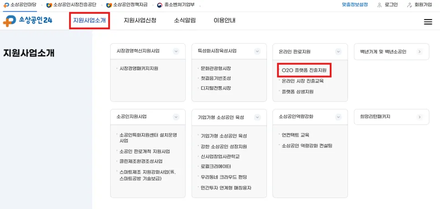The height and width of the screenshot is (209, 440).
Task: Click the 시장경영혁신지원사업 header text
Action: click(138, 51)
